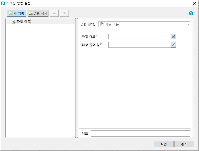Select 파일 이동 in the command list
The height and width of the screenshot is (151, 199).
click(23, 22)
